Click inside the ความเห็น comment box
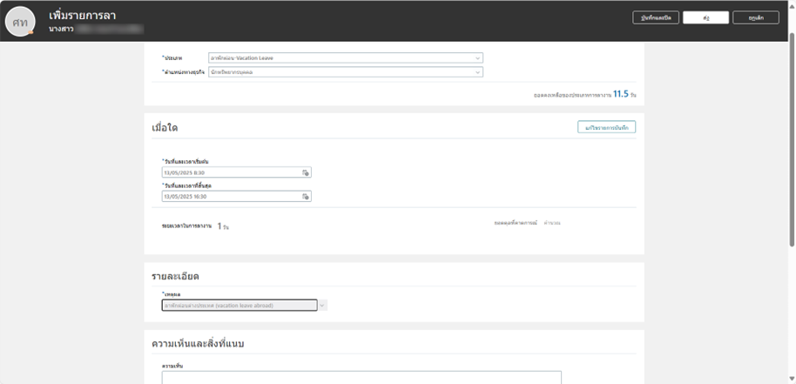The height and width of the screenshot is (384, 796). coord(361,378)
